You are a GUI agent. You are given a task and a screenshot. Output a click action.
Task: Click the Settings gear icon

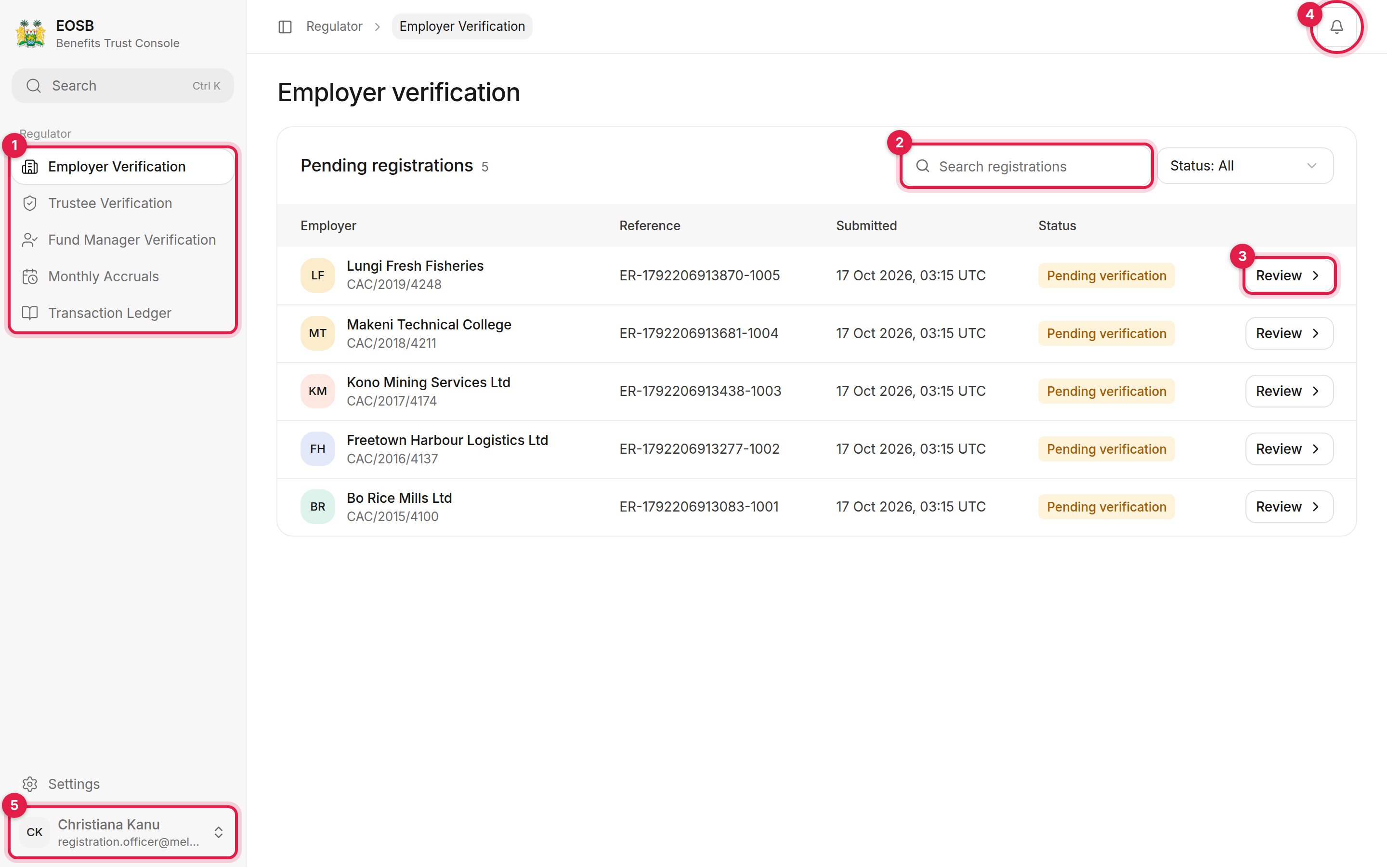click(x=30, y=784)
